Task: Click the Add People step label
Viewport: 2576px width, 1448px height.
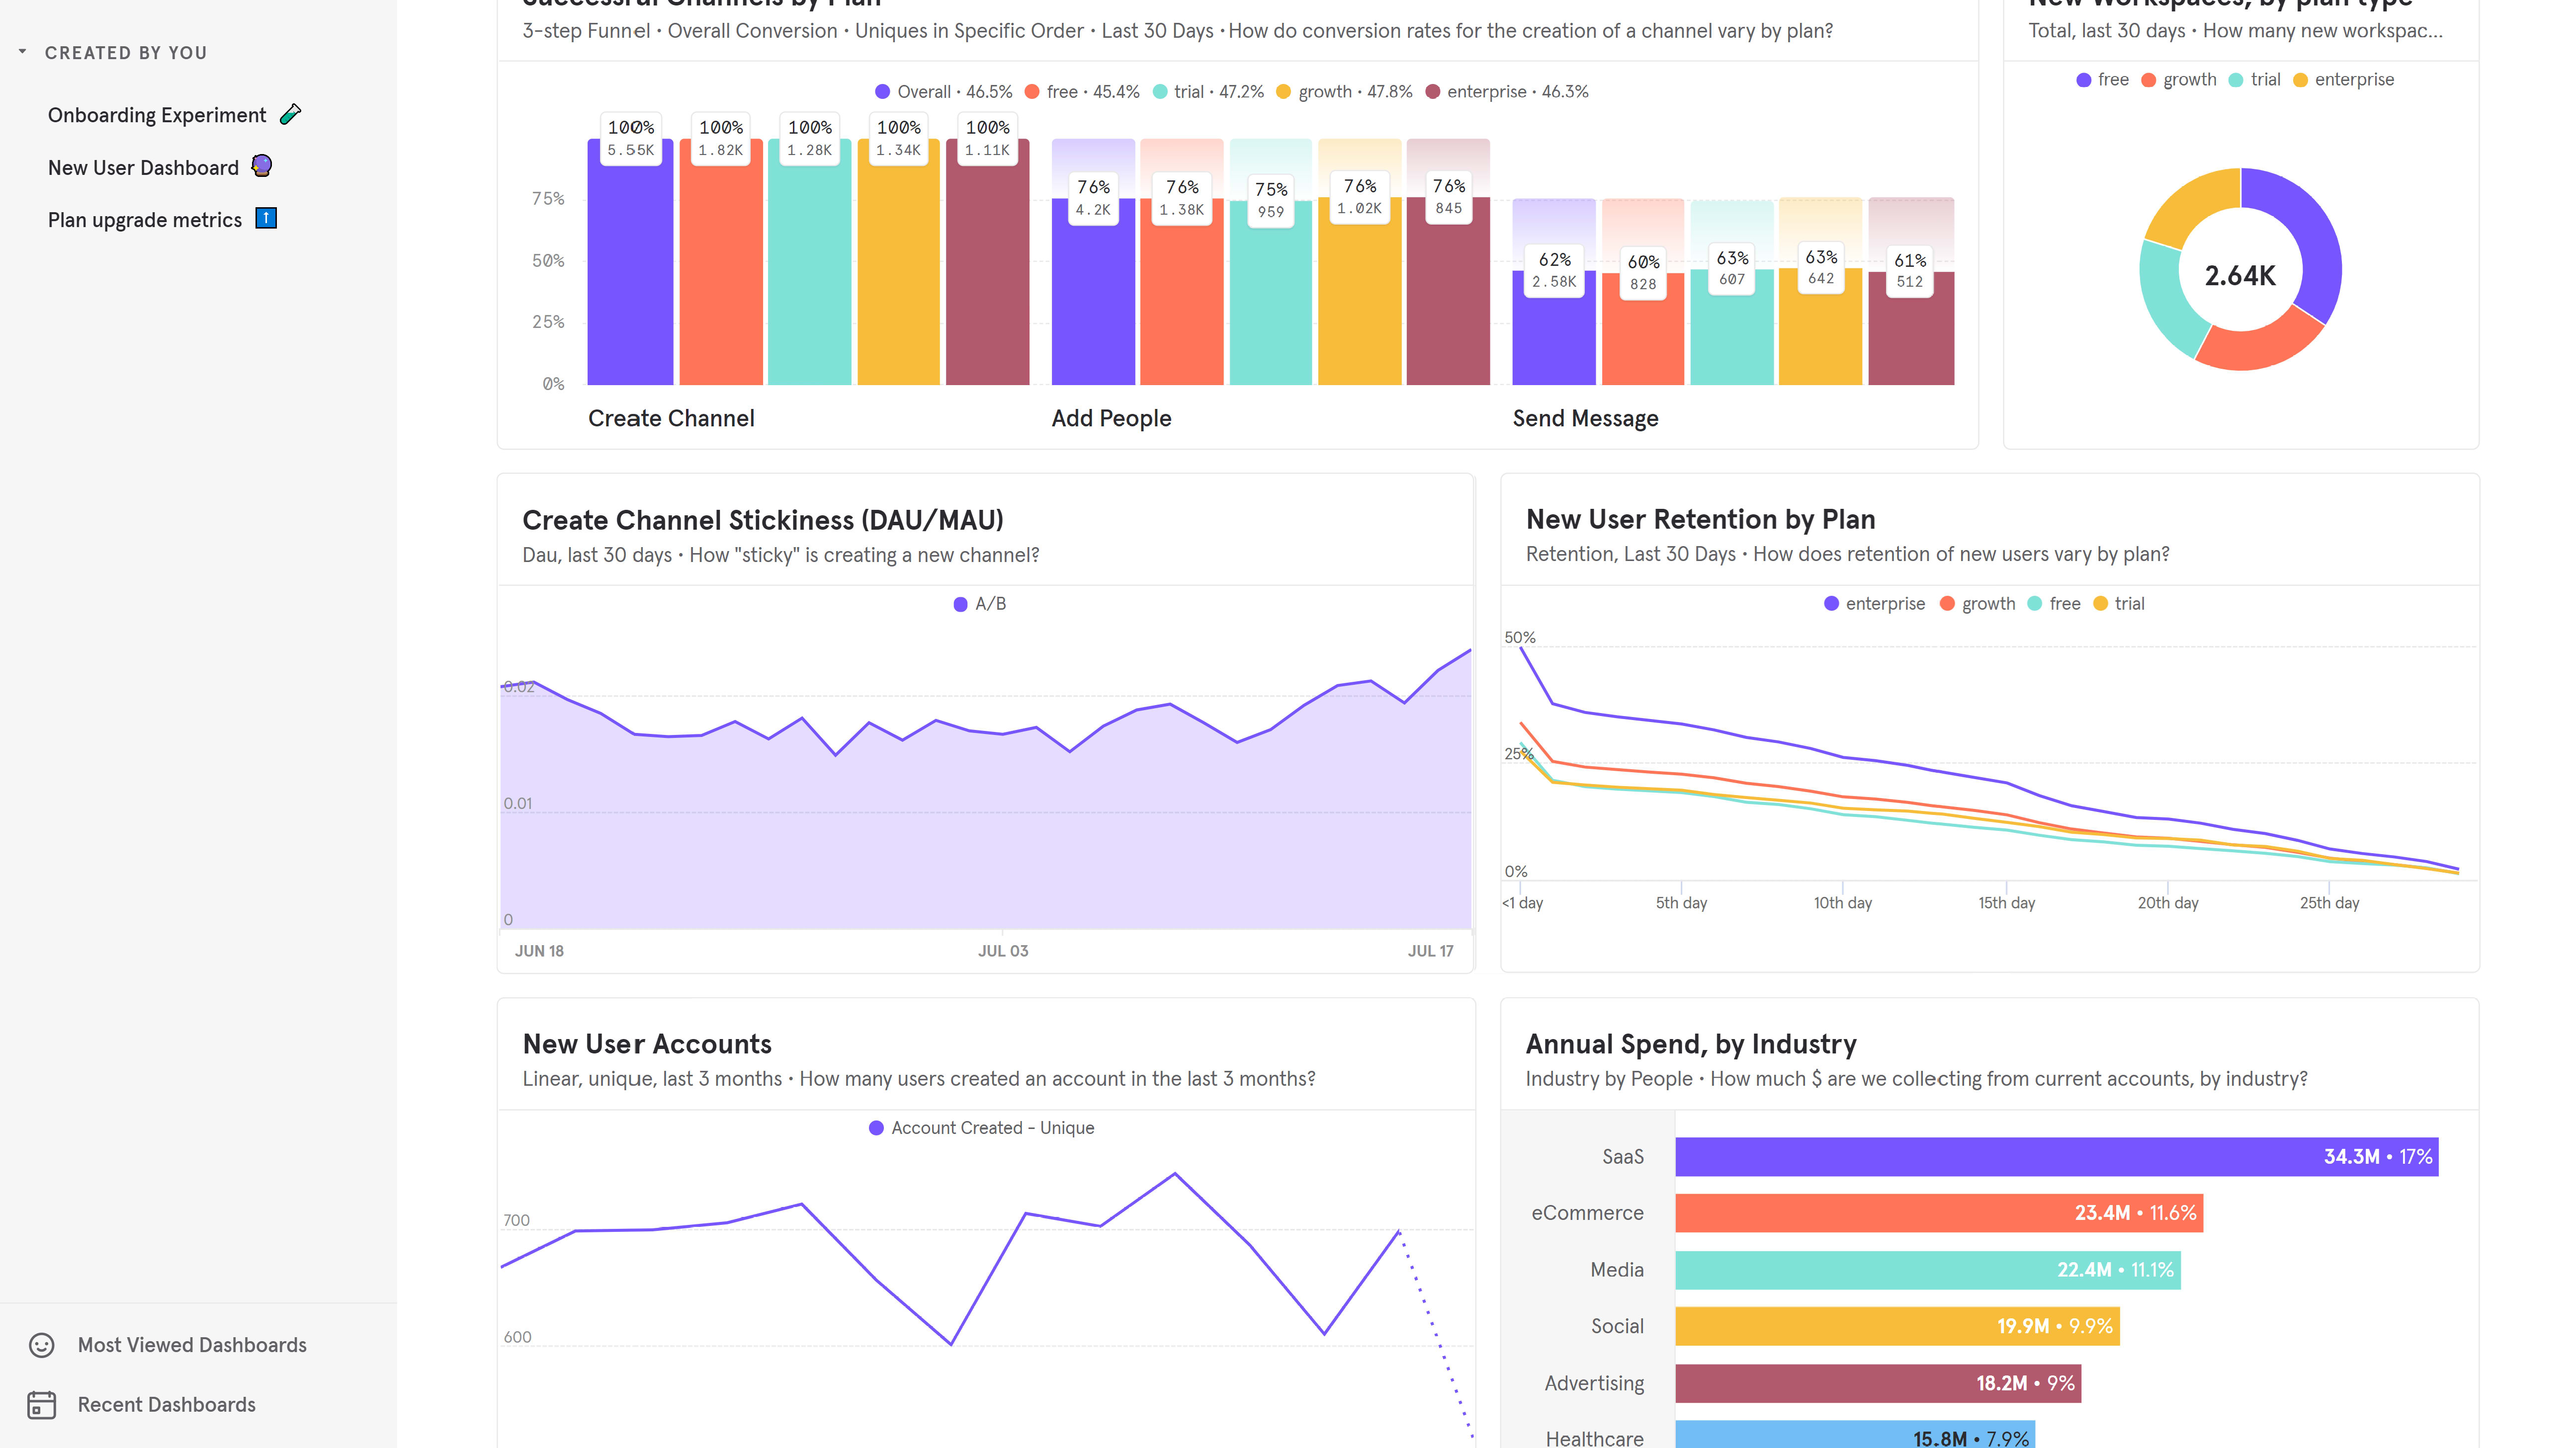Action: point(1111,419)
